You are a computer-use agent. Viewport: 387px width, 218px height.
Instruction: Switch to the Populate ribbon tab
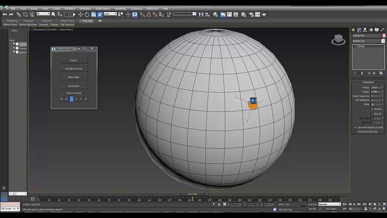tap(87, 21)
